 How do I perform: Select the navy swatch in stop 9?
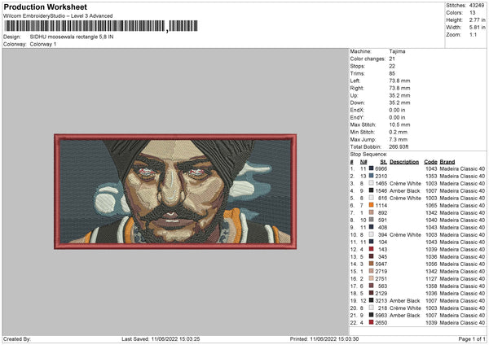pos(371,227)
